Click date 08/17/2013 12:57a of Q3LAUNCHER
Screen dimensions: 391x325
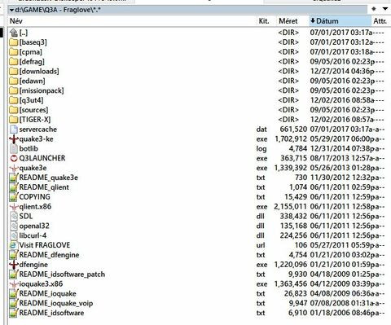click(342, 158)
